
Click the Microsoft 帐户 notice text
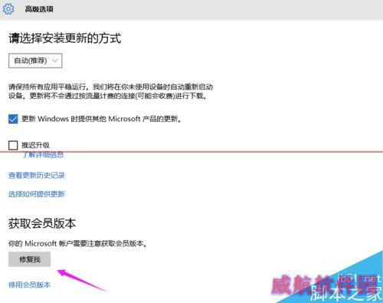point(77,243)
